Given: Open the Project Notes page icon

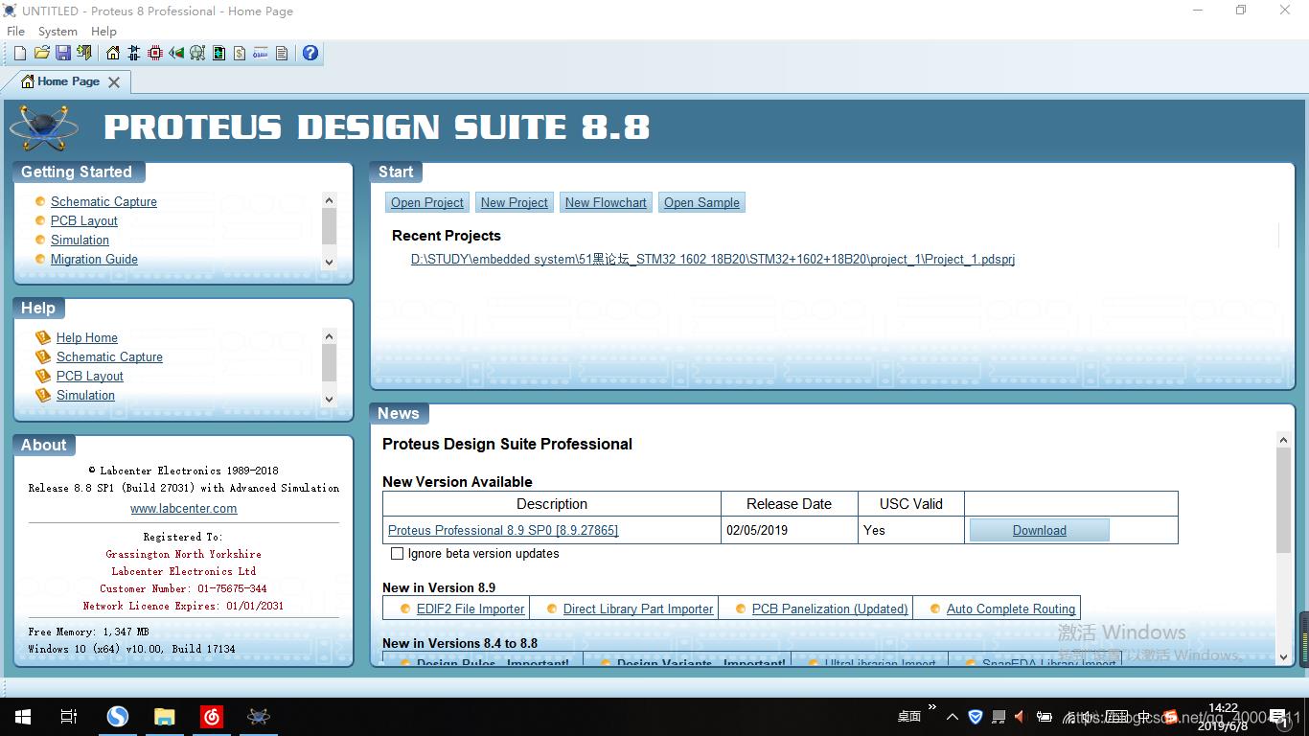Looking at the screenshot, I should click(282, 53).
